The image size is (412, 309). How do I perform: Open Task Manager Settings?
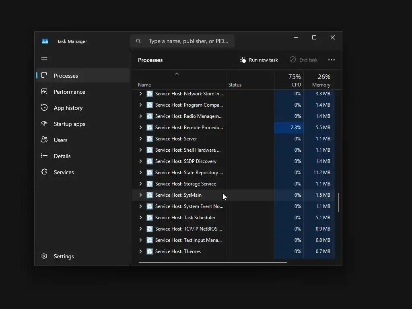pyautogui.click(x=83, y=256)
